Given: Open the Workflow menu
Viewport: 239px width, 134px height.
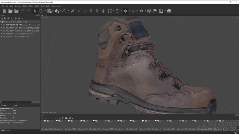Looking at the screenshot, I should (x=18, y=6).
